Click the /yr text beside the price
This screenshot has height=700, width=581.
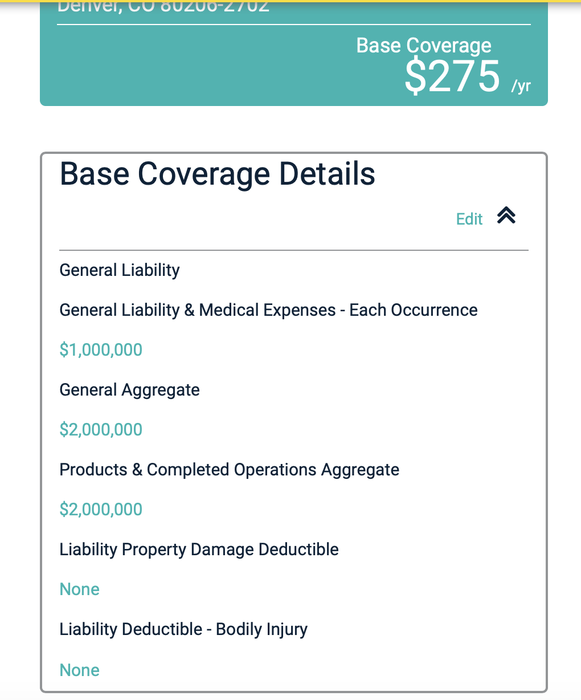521,86
